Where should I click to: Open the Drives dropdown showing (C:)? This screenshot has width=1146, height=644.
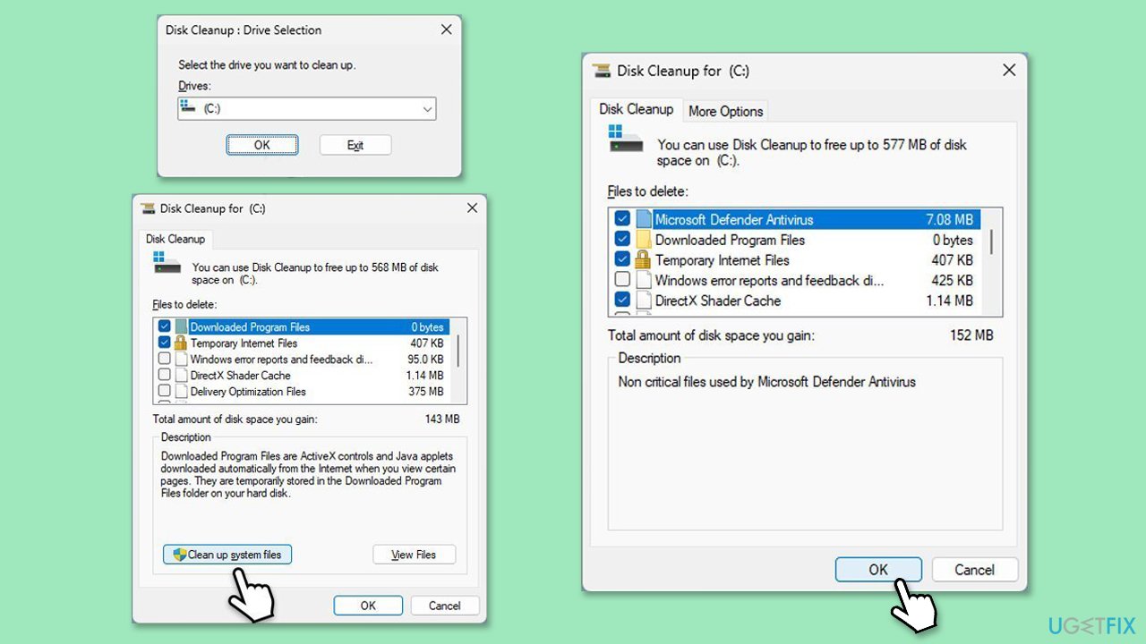tap(306, 108)
